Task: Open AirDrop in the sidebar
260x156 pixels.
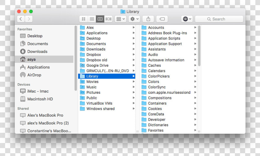Action: pos(44,75)
